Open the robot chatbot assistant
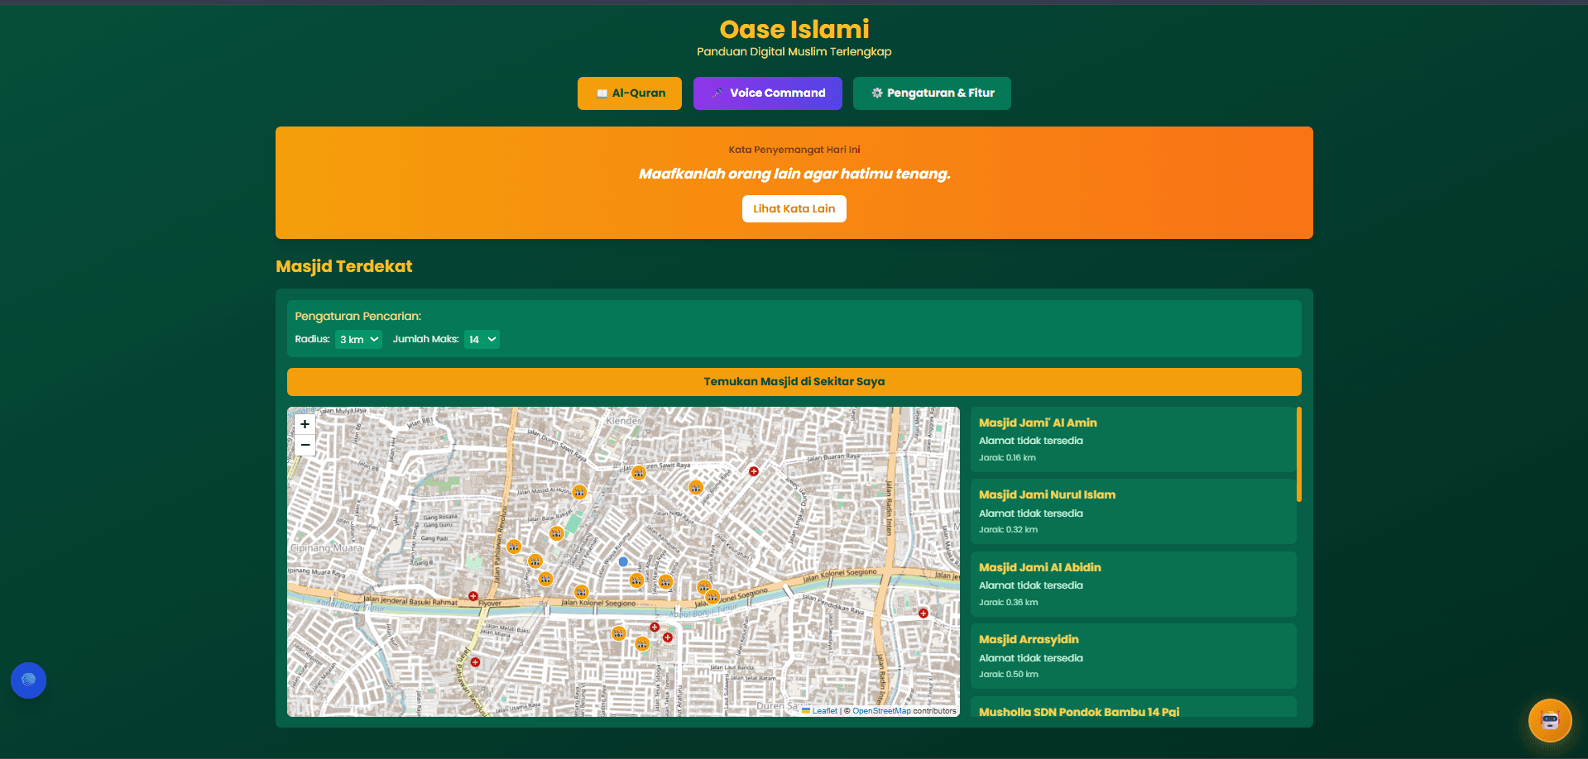Screen dimensions: 1588x759 click(x=1548, y=720)
